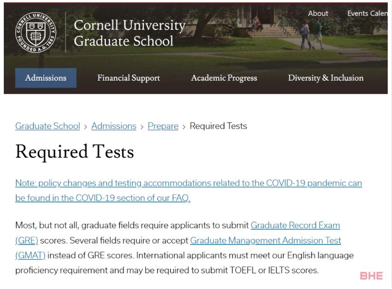This screenshot has height=289, width=392.
Task: Open the Events Calendar link
Action: click(367, 13)
